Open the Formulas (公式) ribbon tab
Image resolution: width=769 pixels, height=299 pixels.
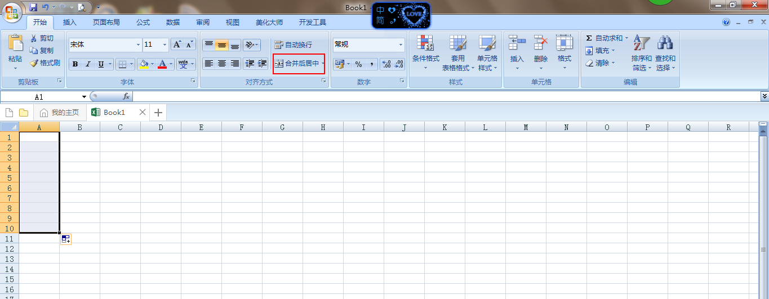[143, 23]
